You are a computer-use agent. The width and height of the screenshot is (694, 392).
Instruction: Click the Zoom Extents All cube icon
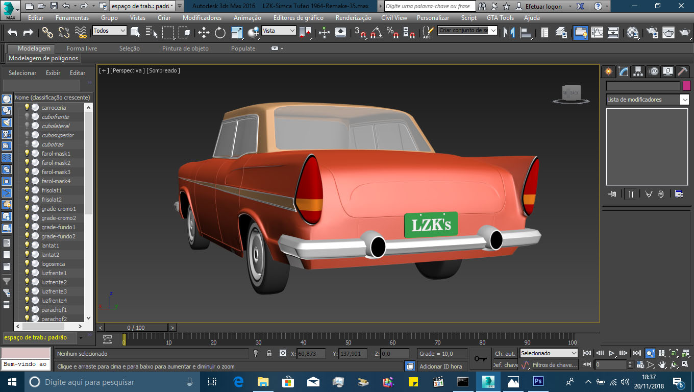(x=686, y=353)
